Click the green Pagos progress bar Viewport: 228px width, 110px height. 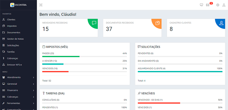click(x=61, y=57)
